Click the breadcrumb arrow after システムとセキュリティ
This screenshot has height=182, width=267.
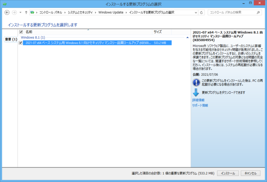pos(96,12)
